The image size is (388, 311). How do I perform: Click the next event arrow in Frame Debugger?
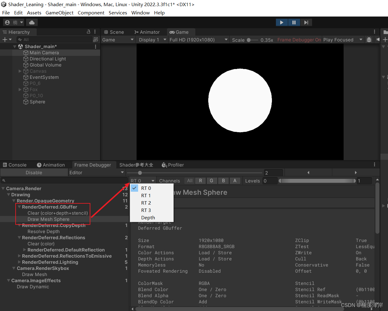[356, 172]
